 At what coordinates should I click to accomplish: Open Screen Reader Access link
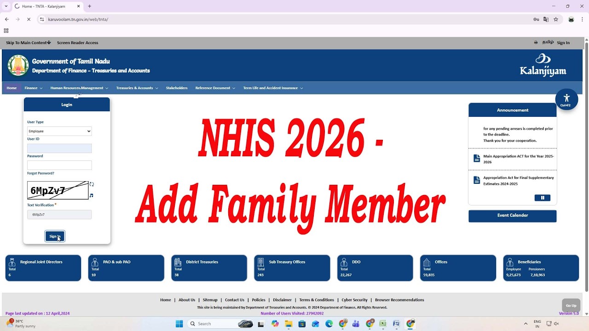pyautogui.click(x=77, y=43)
